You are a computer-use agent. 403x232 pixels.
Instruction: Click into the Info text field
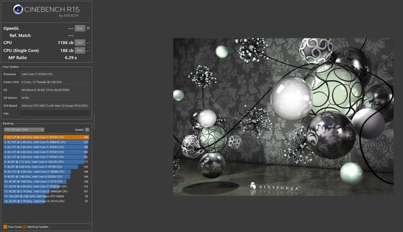coord(55,113)
